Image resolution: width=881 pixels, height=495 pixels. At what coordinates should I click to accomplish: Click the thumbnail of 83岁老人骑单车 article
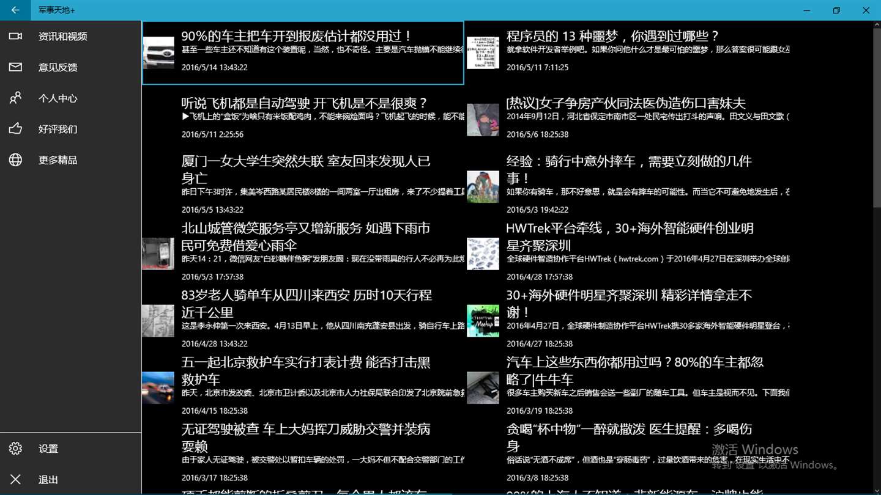click(158, 321)
